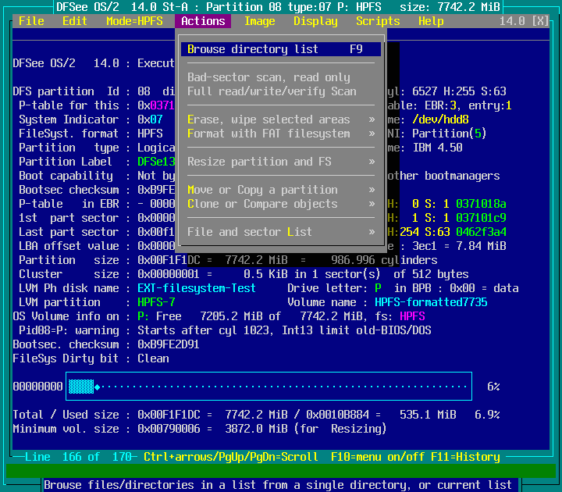Image resolution: width=562 pixels, height=492 pixels.
Task: Open the Edit menu
Action: click(75, 21)
